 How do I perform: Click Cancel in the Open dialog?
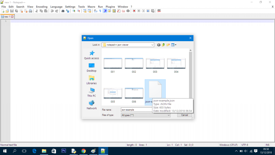(x=184, y=115)
